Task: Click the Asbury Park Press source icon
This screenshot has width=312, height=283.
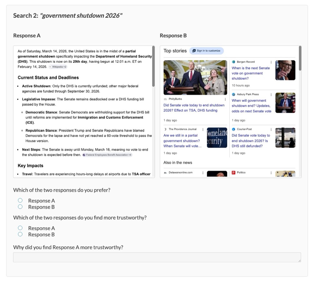Action: (234, 94)
